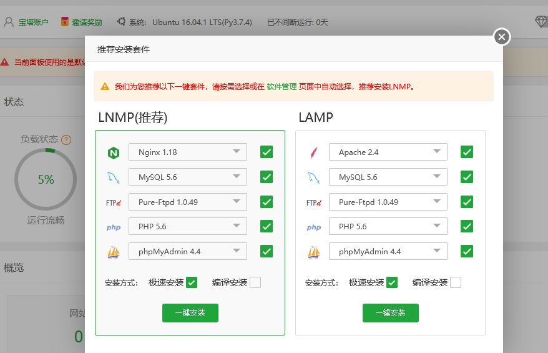Uncheck PHP 5.6 in LAMP
548x353 pixels.
(467, 226)
